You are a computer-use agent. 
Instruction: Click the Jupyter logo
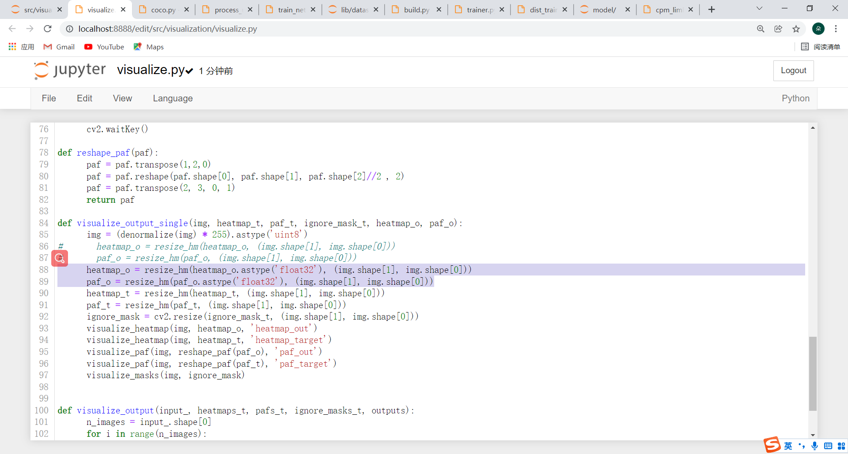pyautogui.click(x=41, y=70)
